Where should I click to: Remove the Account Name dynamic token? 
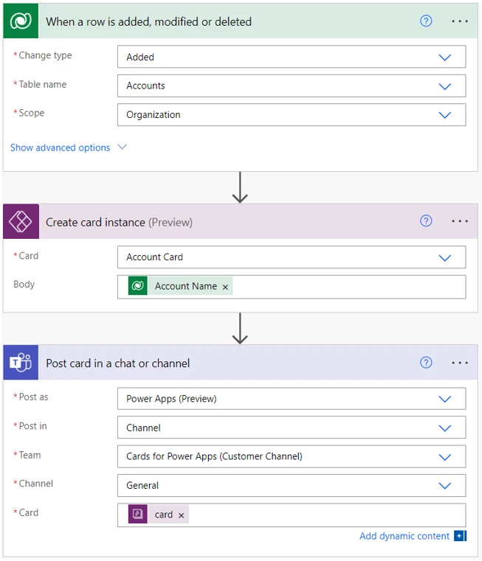[x=226, y=287]
